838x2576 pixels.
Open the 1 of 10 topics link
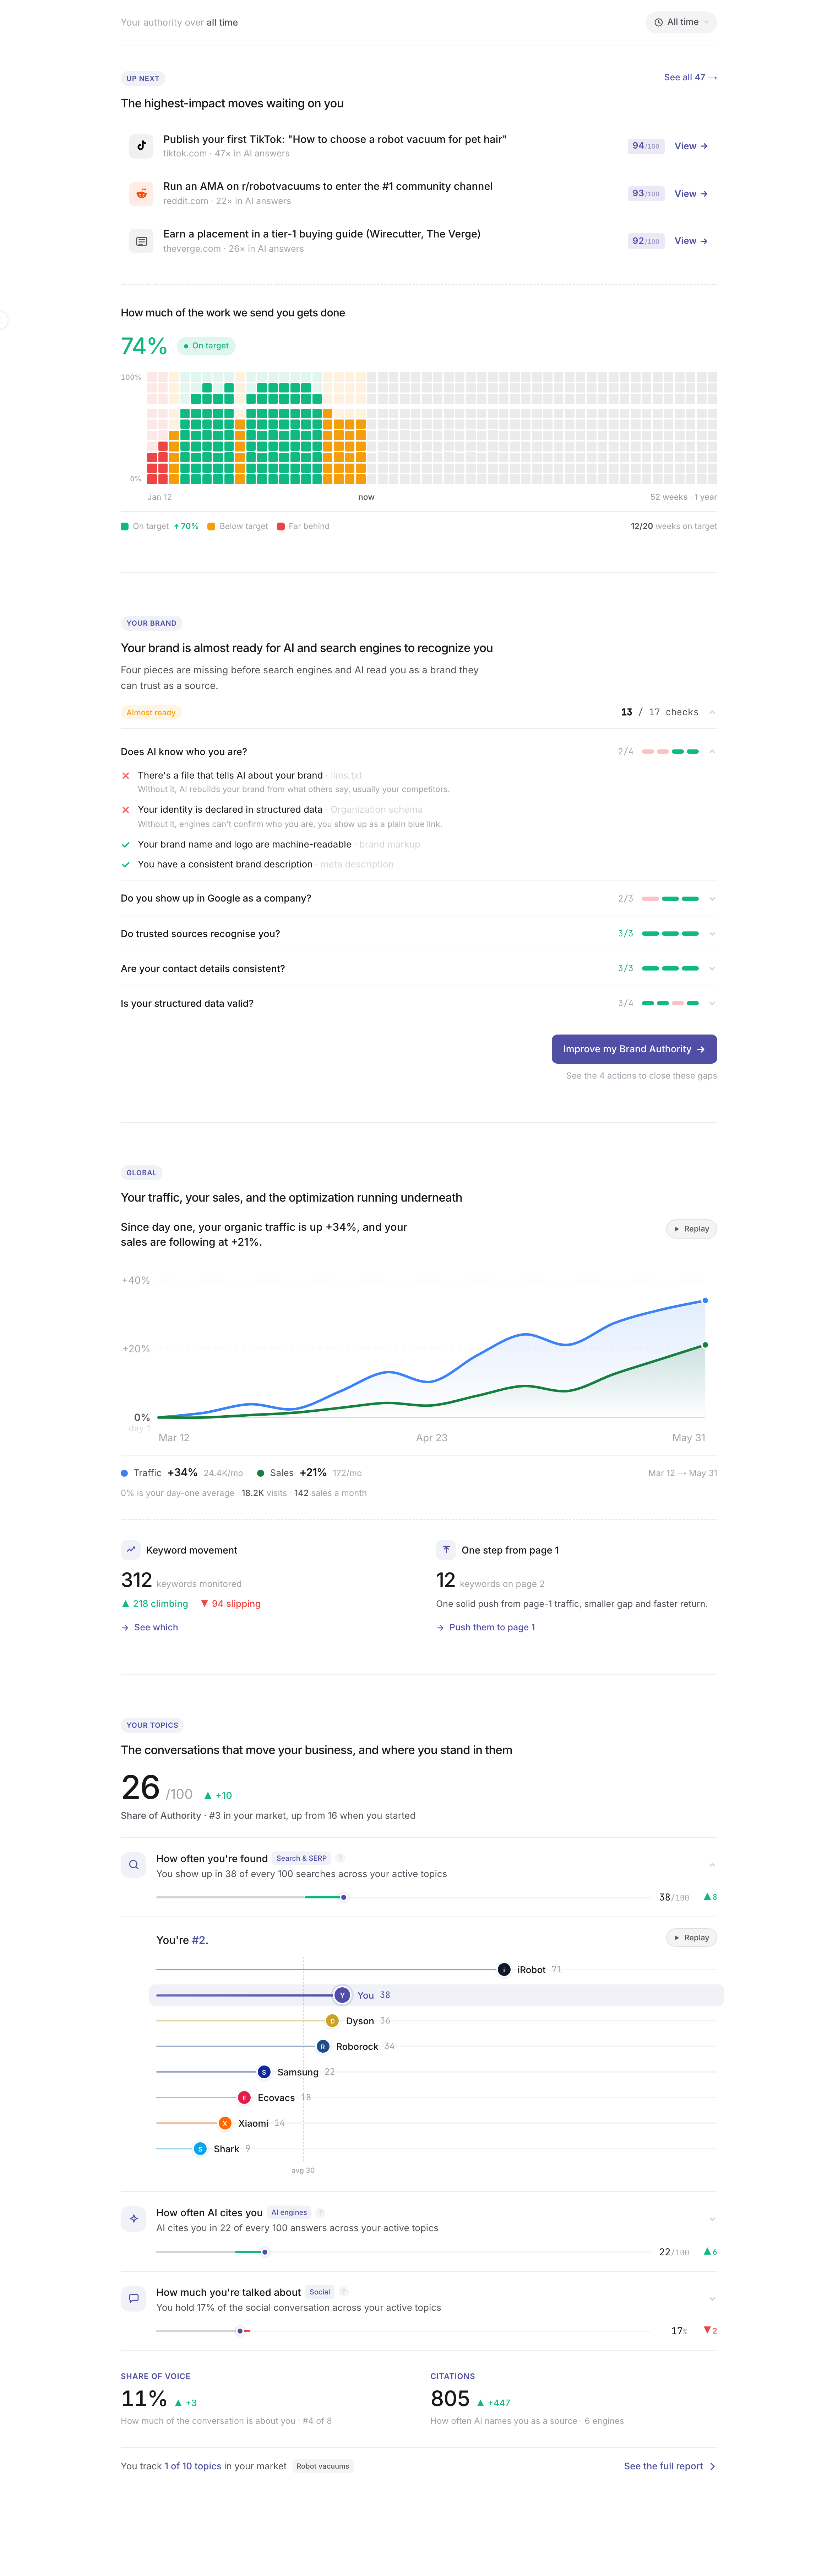(x=193, y=2466)
